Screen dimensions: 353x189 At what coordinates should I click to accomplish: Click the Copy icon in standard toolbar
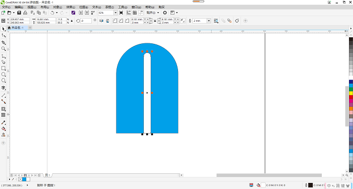pyautogui.click(x=39, y=13)
